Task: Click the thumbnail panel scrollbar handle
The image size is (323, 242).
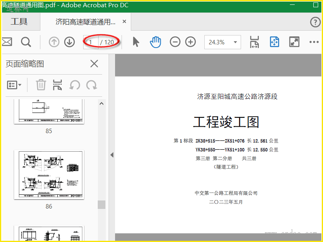Action: pos(102,205)
